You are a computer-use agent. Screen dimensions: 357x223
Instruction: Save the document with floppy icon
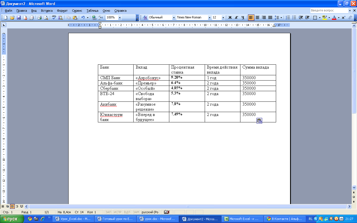[19, 17]
